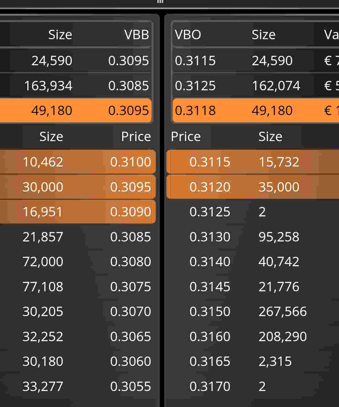
Task: Select the 0.3150 ask with 267,566 size
Action: pyautogui.click(x=253, y=311)
